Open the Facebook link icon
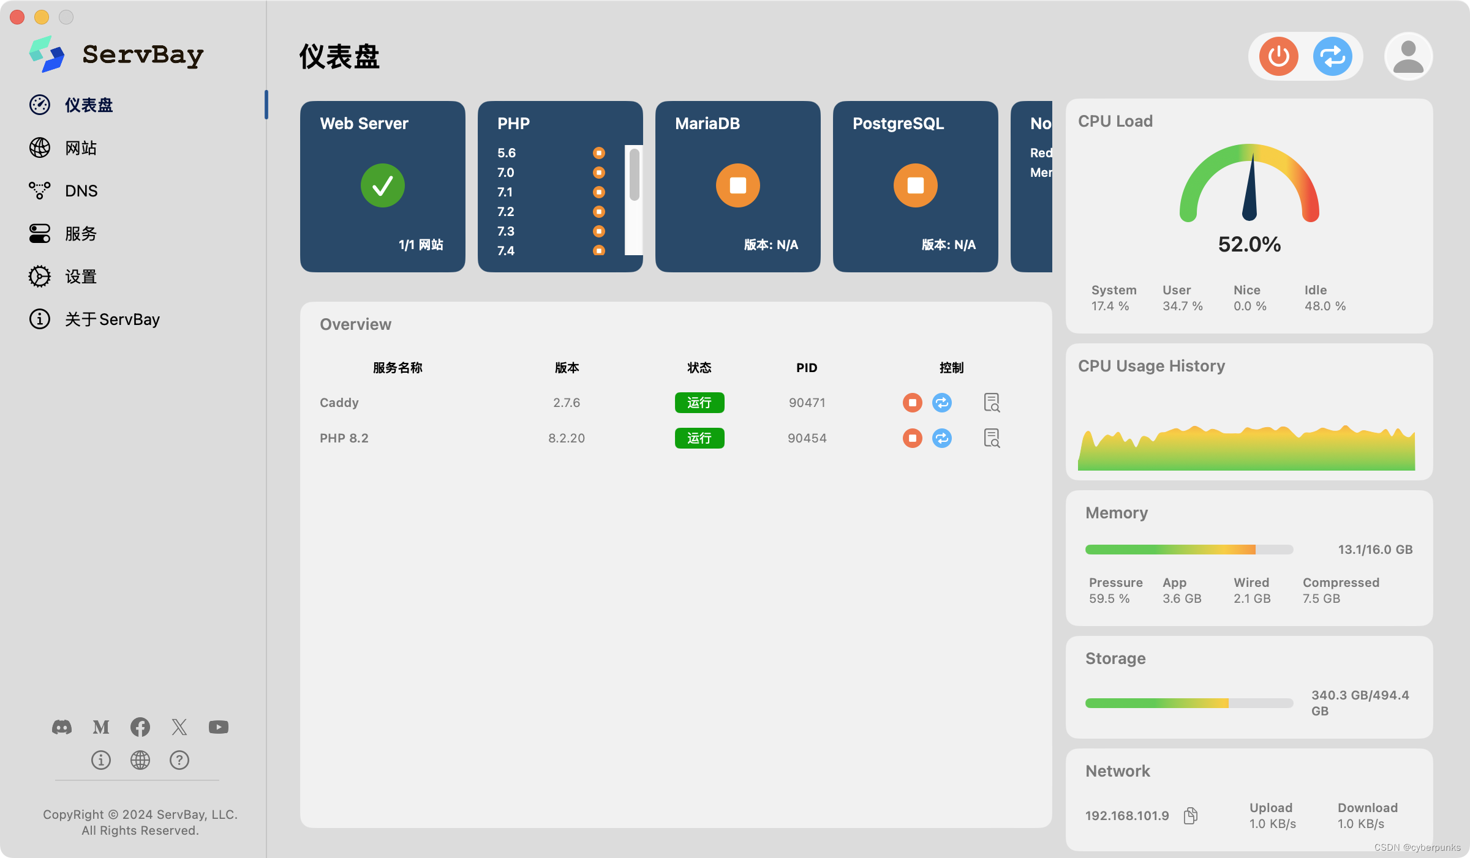The width and height of the screenshot is (1470, 858). (x=140, y=727)
